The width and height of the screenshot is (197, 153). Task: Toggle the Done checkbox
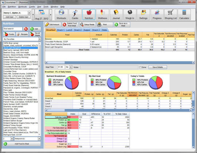pyautogui.click(x=140, y=67)
